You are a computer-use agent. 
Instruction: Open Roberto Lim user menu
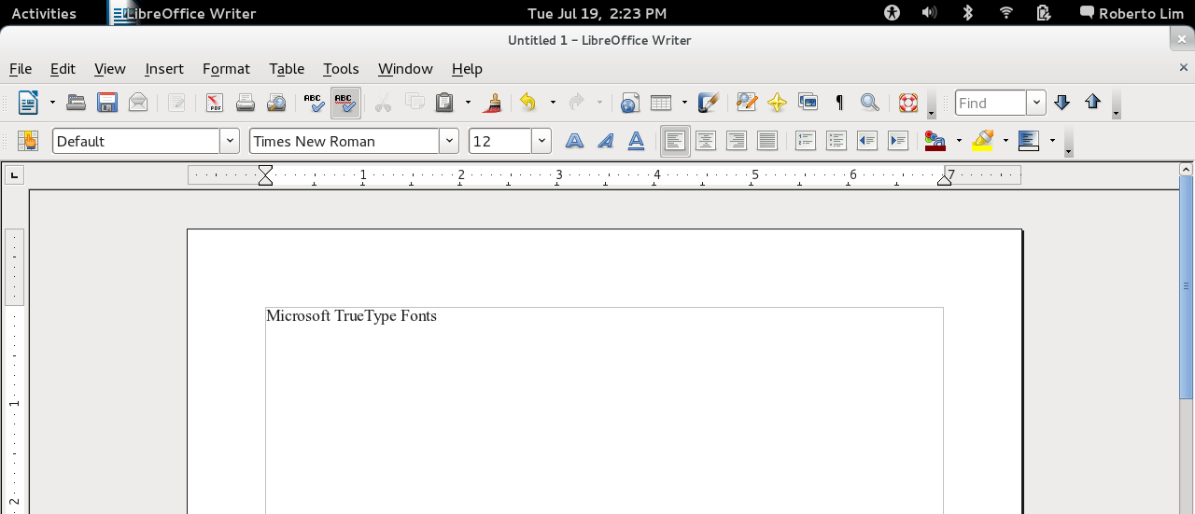(x=1132, y=13)
